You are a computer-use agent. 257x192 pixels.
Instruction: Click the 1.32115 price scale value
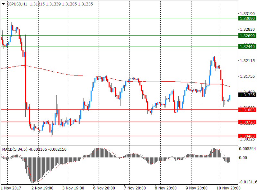(247, 61)
